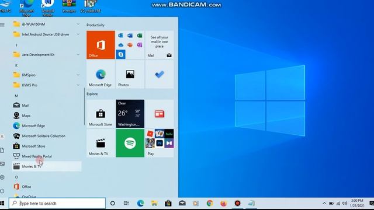The height and width of the screenshot is (210, 374).
Task: Open Microsoft Store in the app list
Action: tap(47, 146)
